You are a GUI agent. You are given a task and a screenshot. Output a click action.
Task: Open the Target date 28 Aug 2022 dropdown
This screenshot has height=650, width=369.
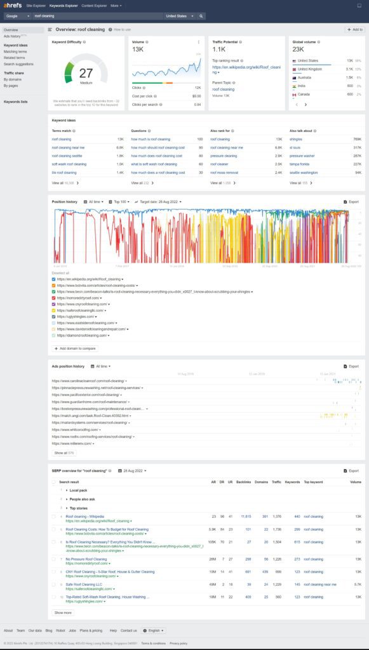click(158, 202)
